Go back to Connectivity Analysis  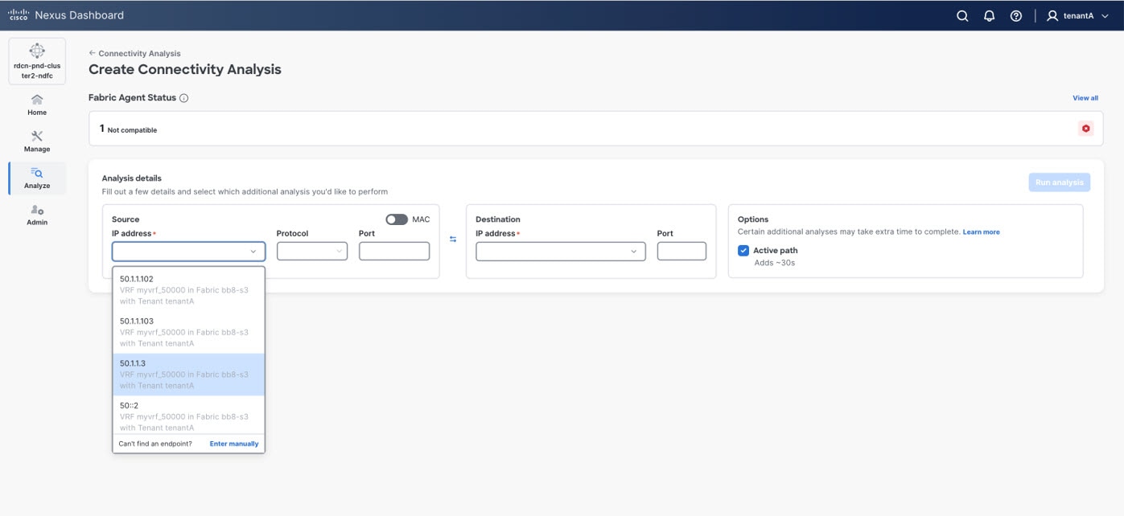pos(134,53)
